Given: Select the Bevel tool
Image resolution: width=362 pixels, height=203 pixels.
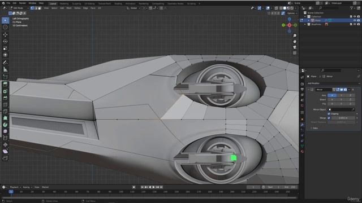Looking at the screenshot, I should click(5, 98).
